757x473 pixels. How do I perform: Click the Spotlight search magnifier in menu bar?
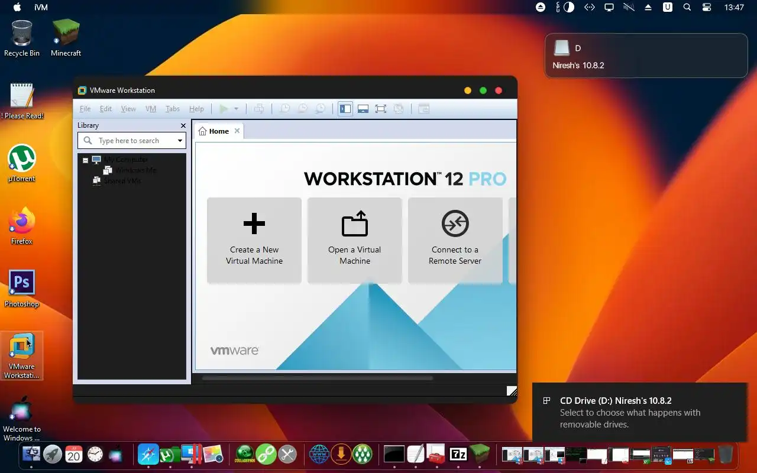[x=687, y=7]
